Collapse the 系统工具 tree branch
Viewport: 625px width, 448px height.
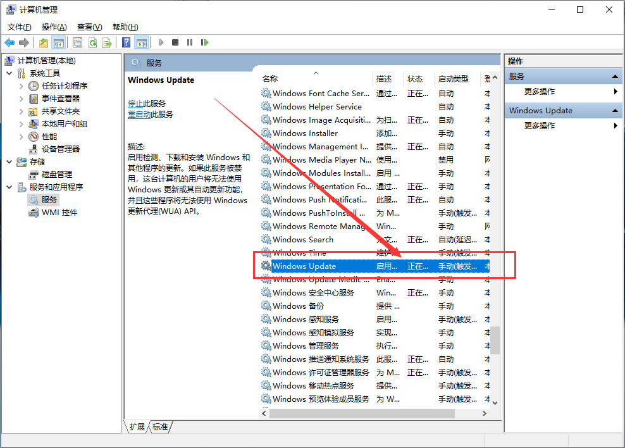[9, 73]
